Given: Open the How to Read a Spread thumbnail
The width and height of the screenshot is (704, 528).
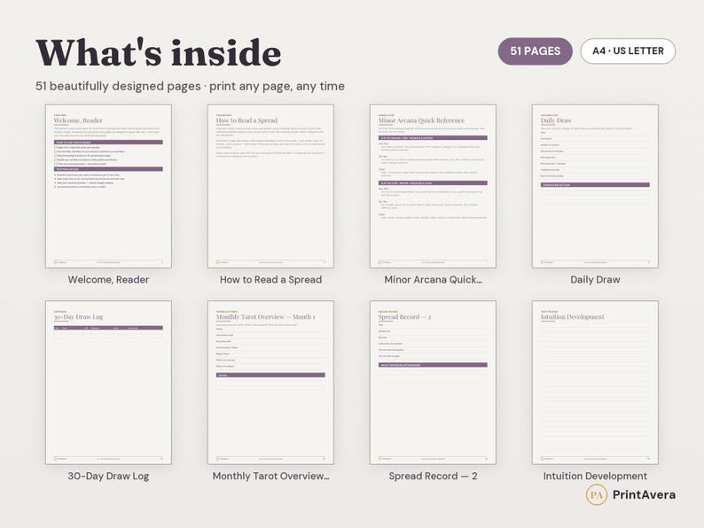Looking at the screenshot, I should tap(270, 186).
